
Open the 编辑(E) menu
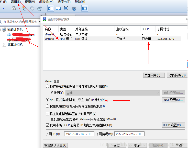[x=16, y=2]
